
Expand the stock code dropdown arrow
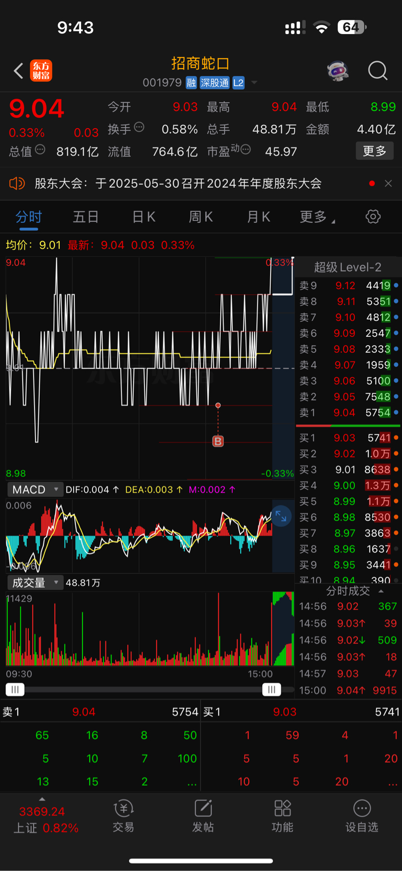point(254,83)
